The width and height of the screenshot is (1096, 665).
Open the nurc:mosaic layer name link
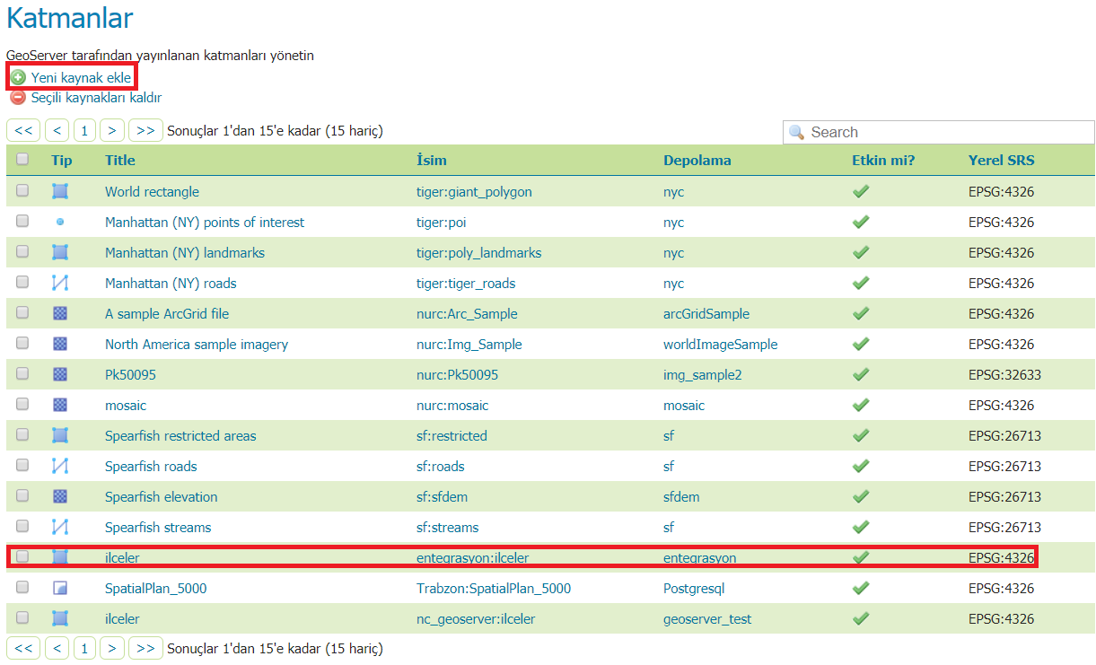(452, 406)
